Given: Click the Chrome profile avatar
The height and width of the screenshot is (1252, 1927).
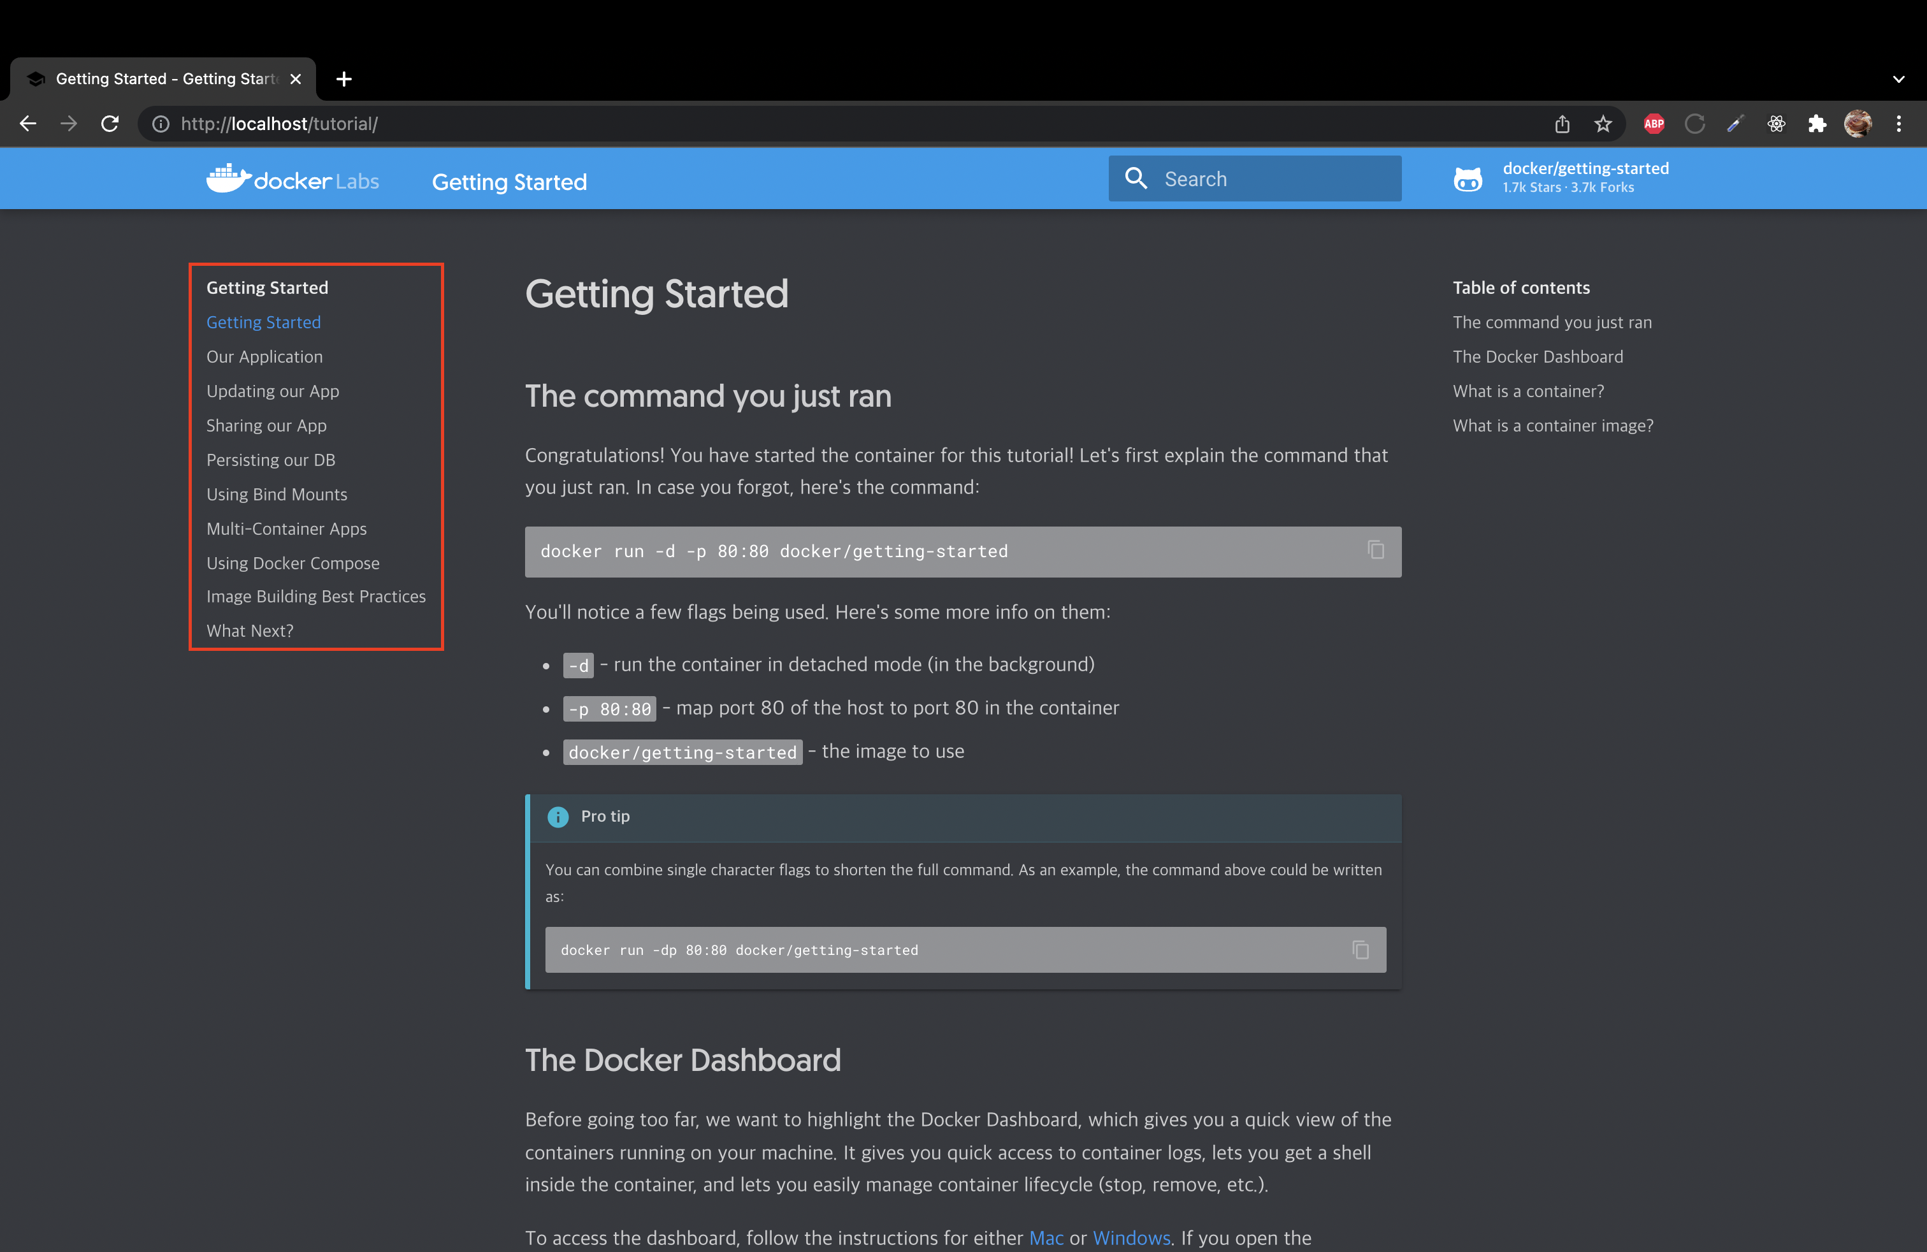Looking at the screenshot, I should [x=1858, y=124].
